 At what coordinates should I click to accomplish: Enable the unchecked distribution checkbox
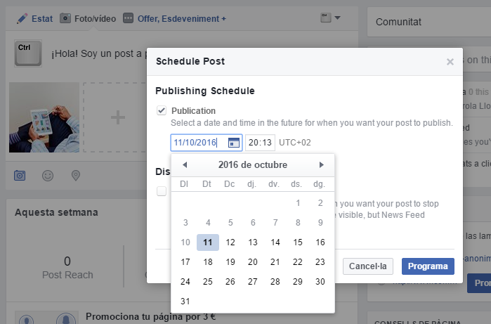click(x=162, y=191)
